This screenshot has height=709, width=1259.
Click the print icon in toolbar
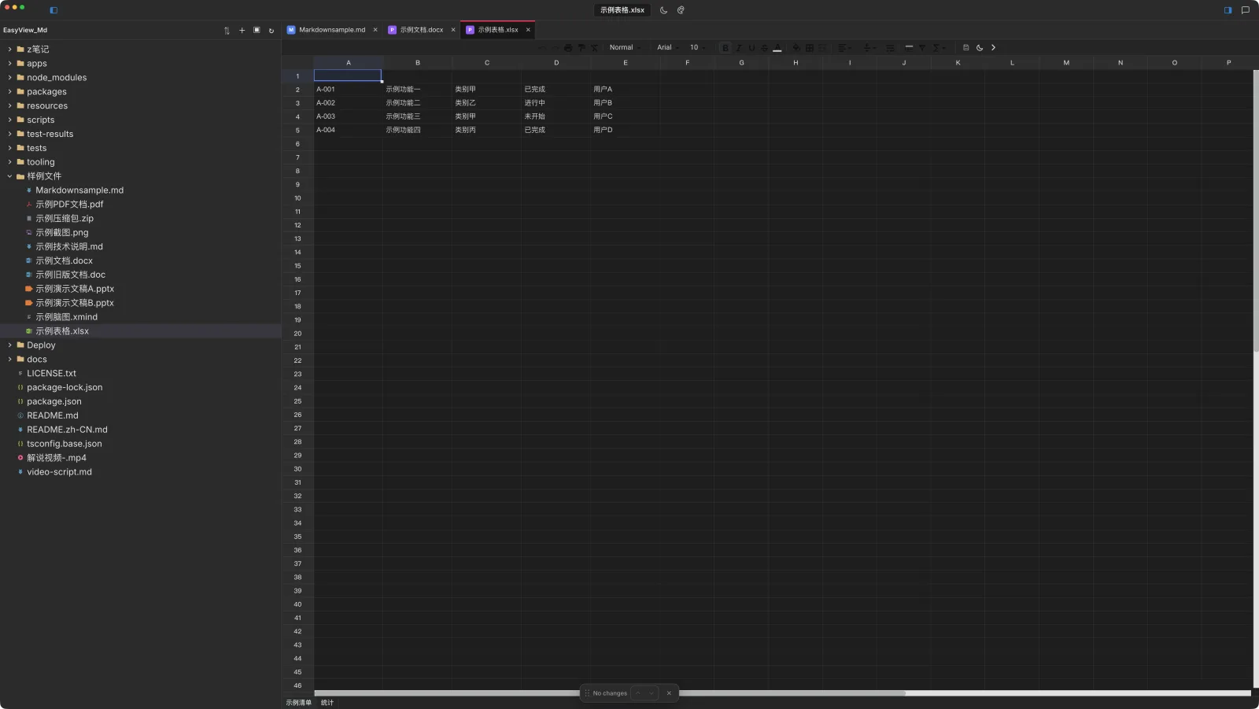coord(568,48)
